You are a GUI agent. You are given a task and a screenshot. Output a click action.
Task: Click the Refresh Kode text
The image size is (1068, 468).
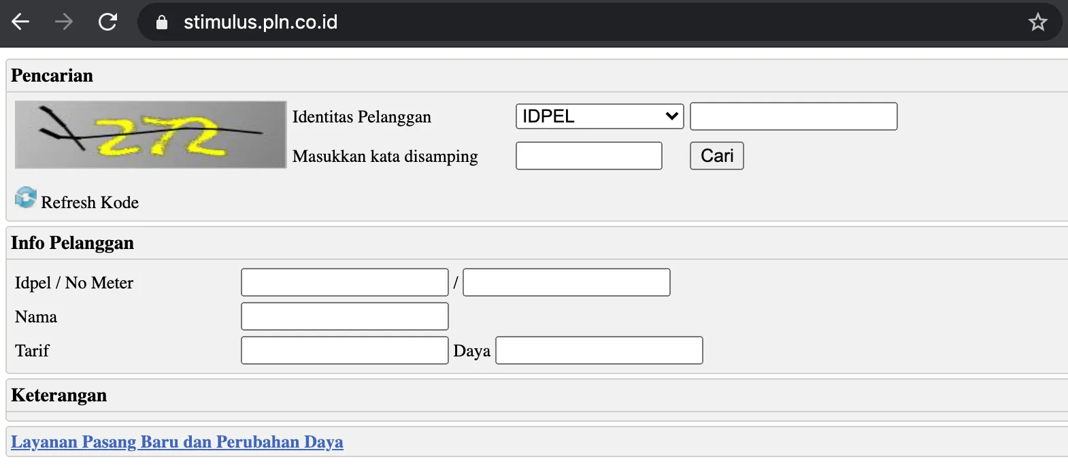point(90,203)
